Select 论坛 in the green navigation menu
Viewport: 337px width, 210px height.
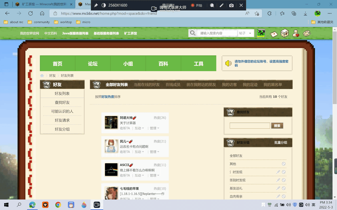coord(93,63)
